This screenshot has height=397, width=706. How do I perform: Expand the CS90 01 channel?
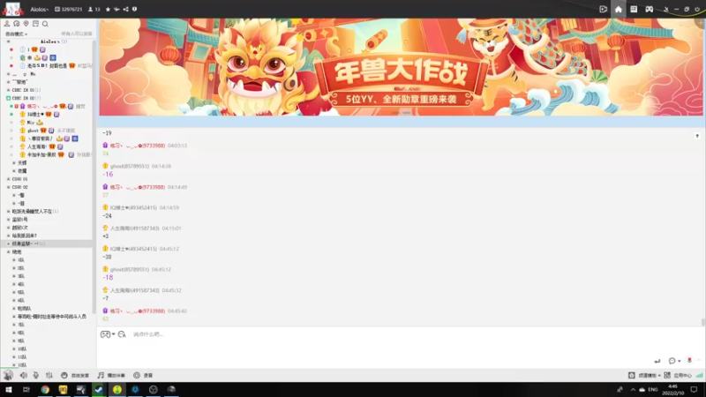pyautogui.click(x=8, y=179)
